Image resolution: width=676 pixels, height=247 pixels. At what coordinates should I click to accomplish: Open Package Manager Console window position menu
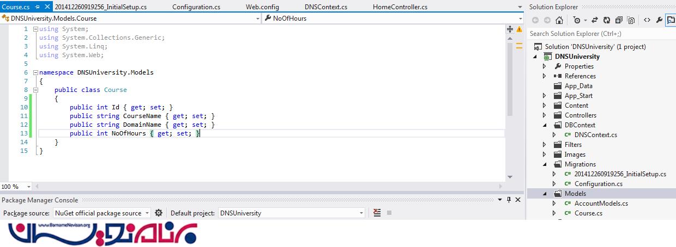coord(500,200)
